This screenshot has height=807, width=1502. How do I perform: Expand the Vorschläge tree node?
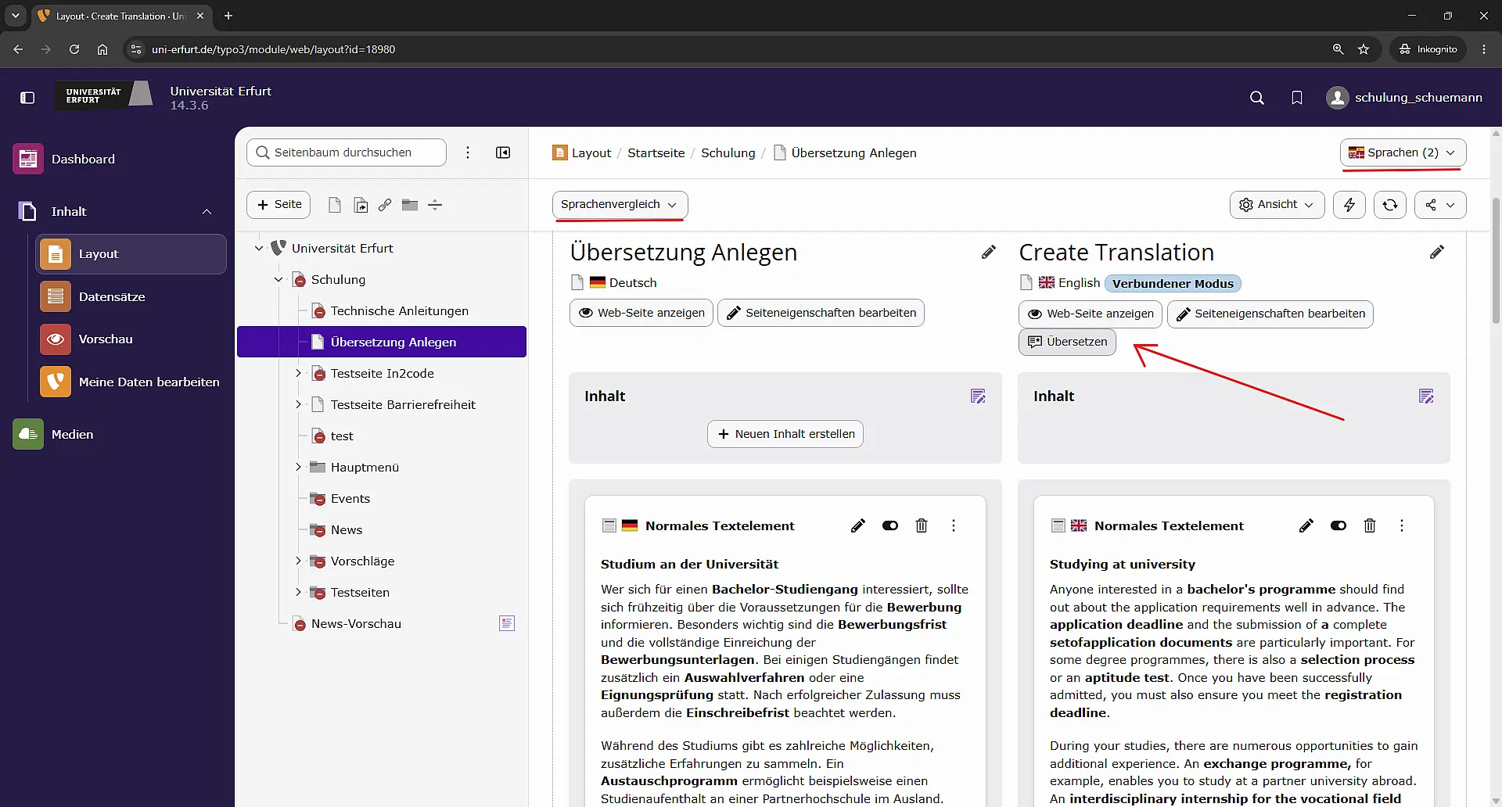[x=298, y=561]
